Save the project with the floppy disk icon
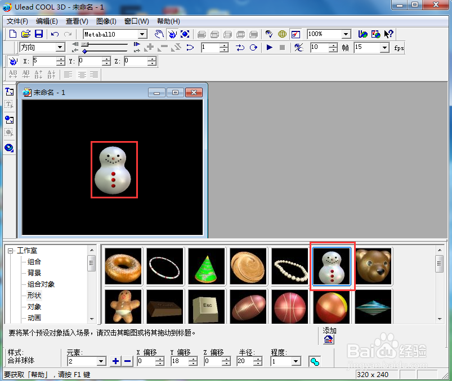The height and width of the screenshot is (381, 452). tap(39, 34)
